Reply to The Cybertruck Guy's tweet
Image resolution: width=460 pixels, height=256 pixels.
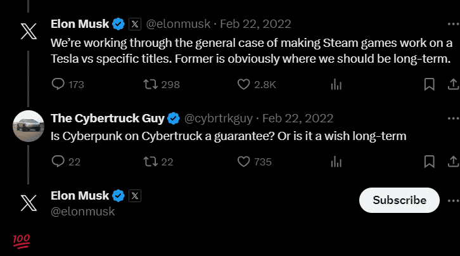[58, 162]
